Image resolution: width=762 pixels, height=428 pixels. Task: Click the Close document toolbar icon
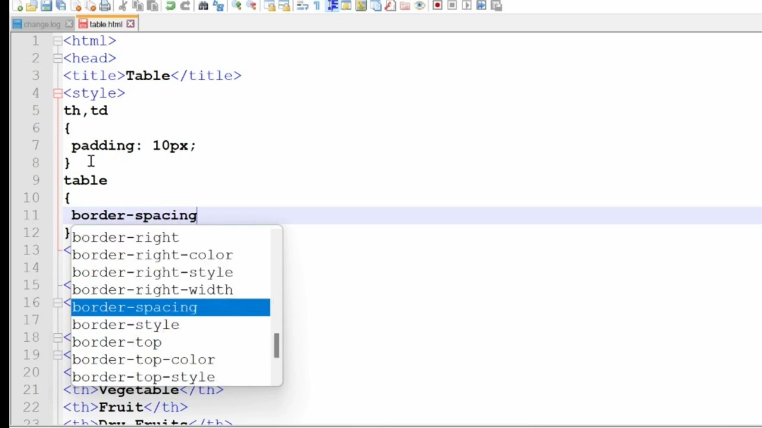point(76,6)
